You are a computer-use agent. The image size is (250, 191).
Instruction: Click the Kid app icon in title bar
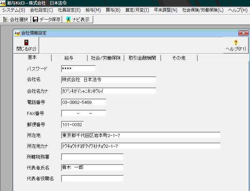point(3,3)
